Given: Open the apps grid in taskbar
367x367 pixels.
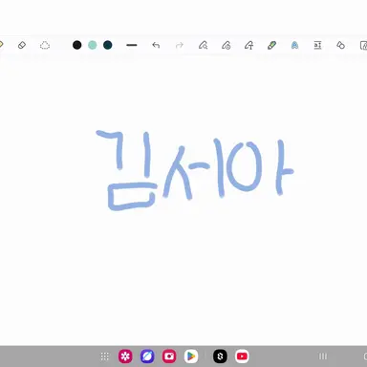Looking at the screenshot, I should point(104,356).
